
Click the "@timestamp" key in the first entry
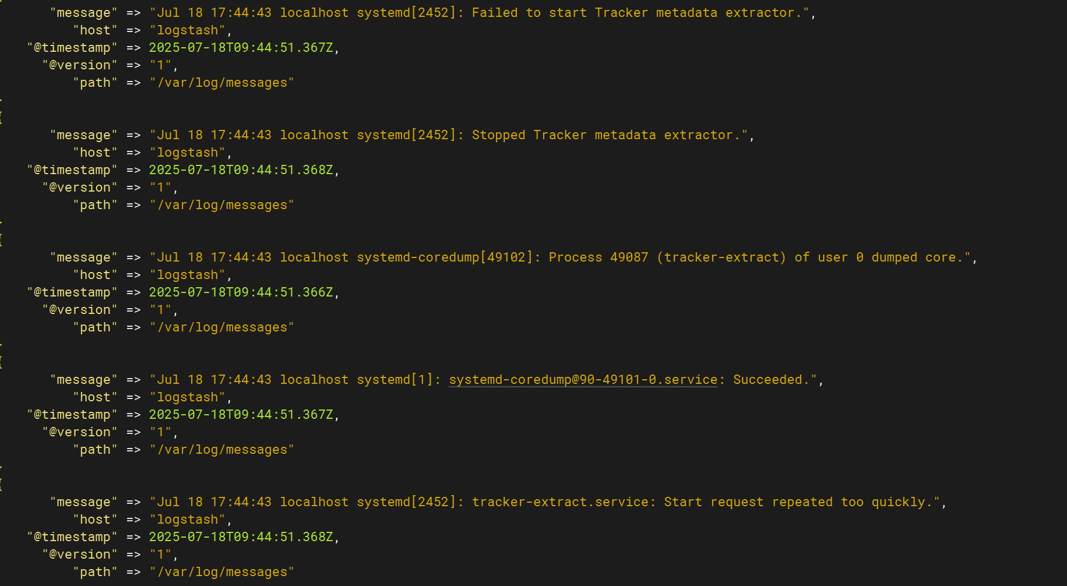(x=72, y=48)
